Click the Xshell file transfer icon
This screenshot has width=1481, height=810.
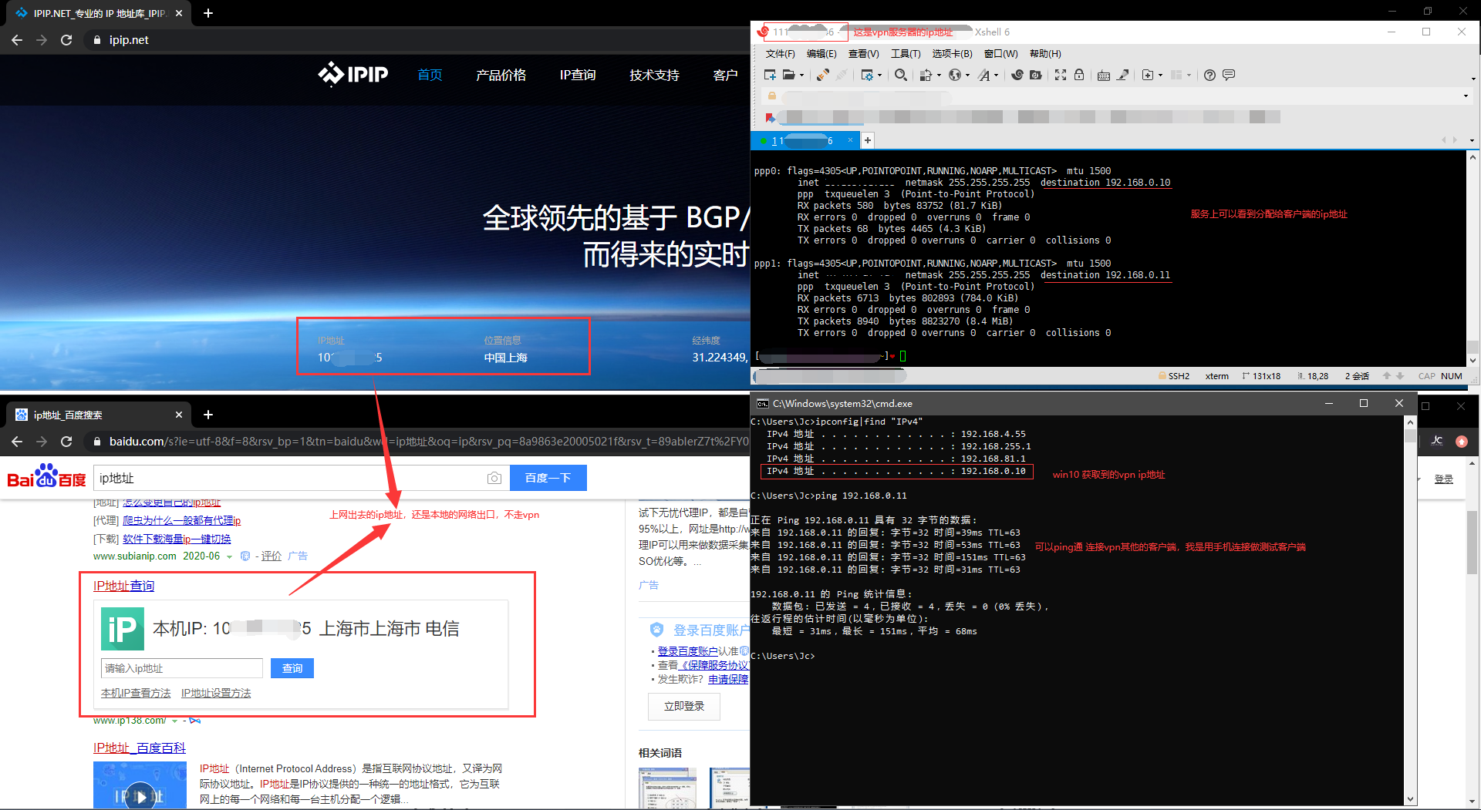926,75
